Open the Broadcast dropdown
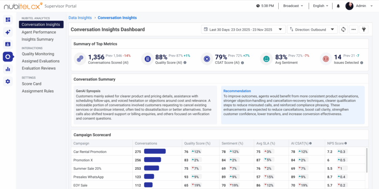The image size is (379, 189). click(293, 6)
